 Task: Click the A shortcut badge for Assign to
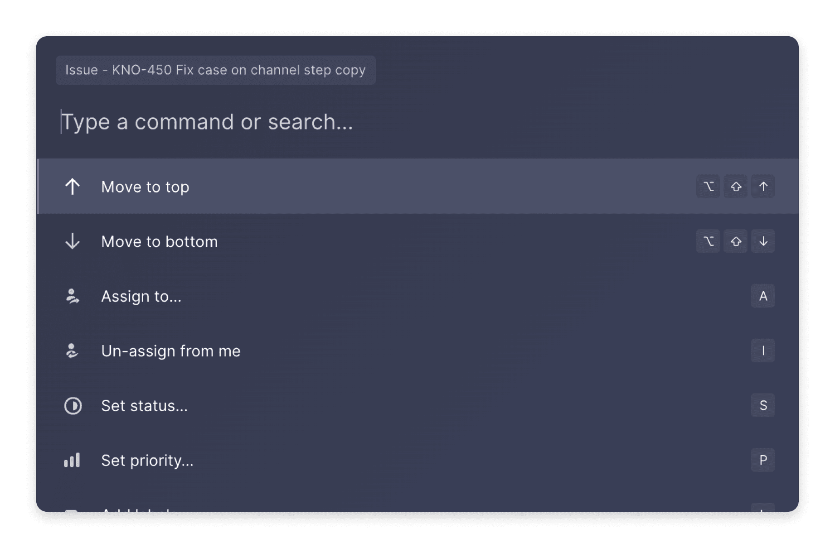763,297
